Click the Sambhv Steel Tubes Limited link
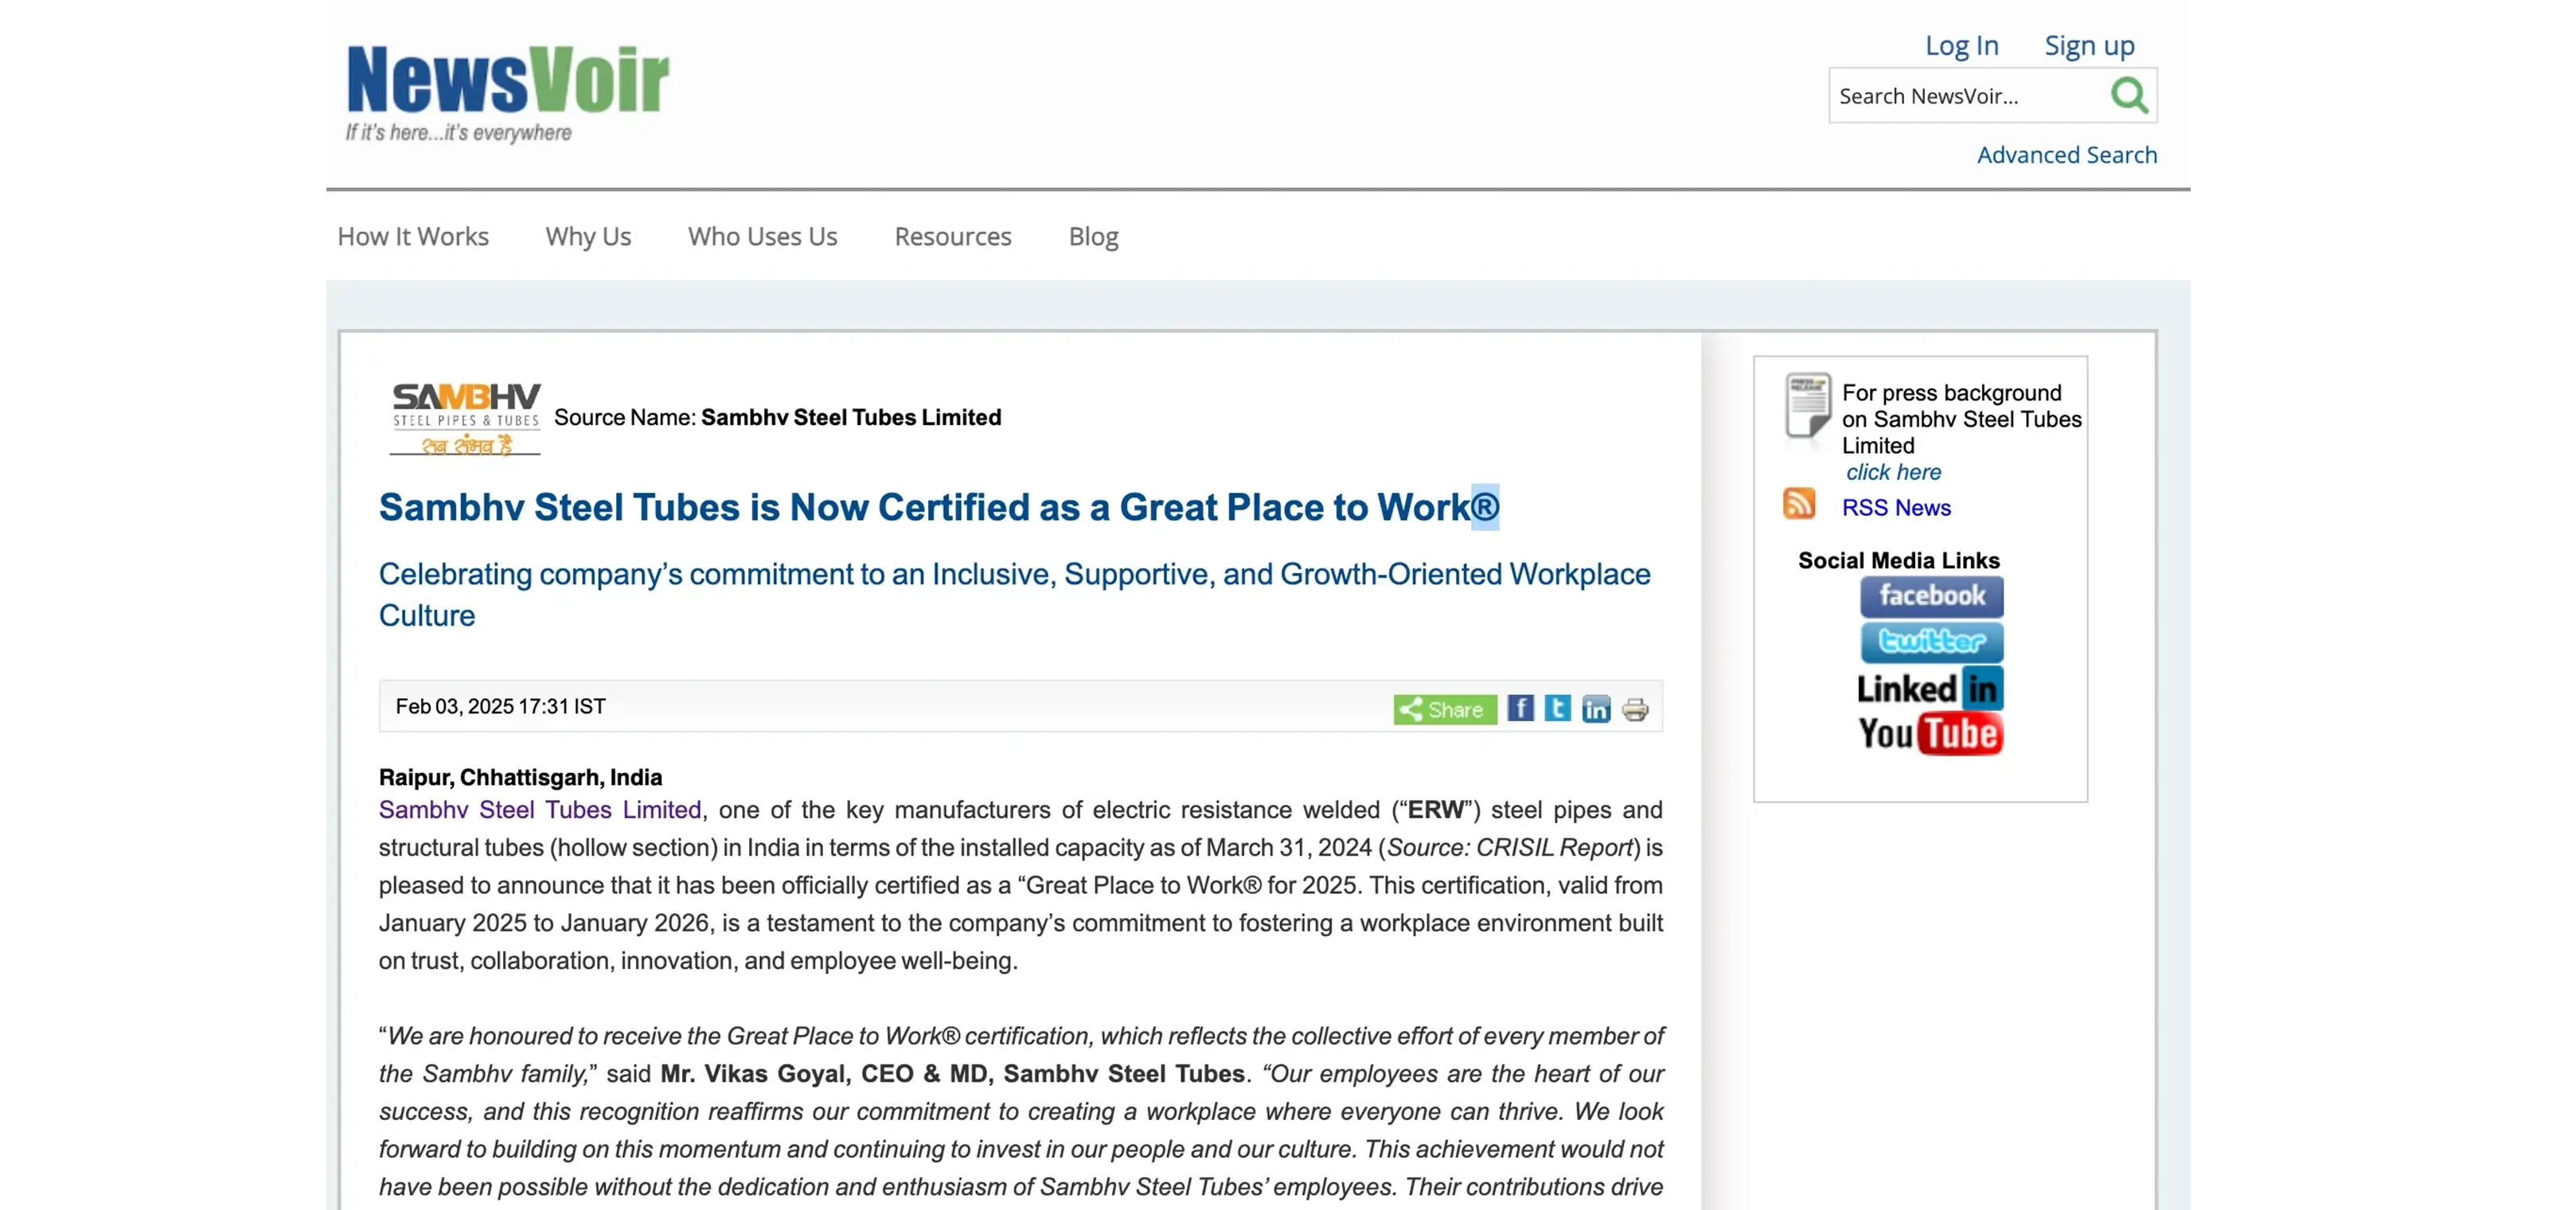 [540, 810]
